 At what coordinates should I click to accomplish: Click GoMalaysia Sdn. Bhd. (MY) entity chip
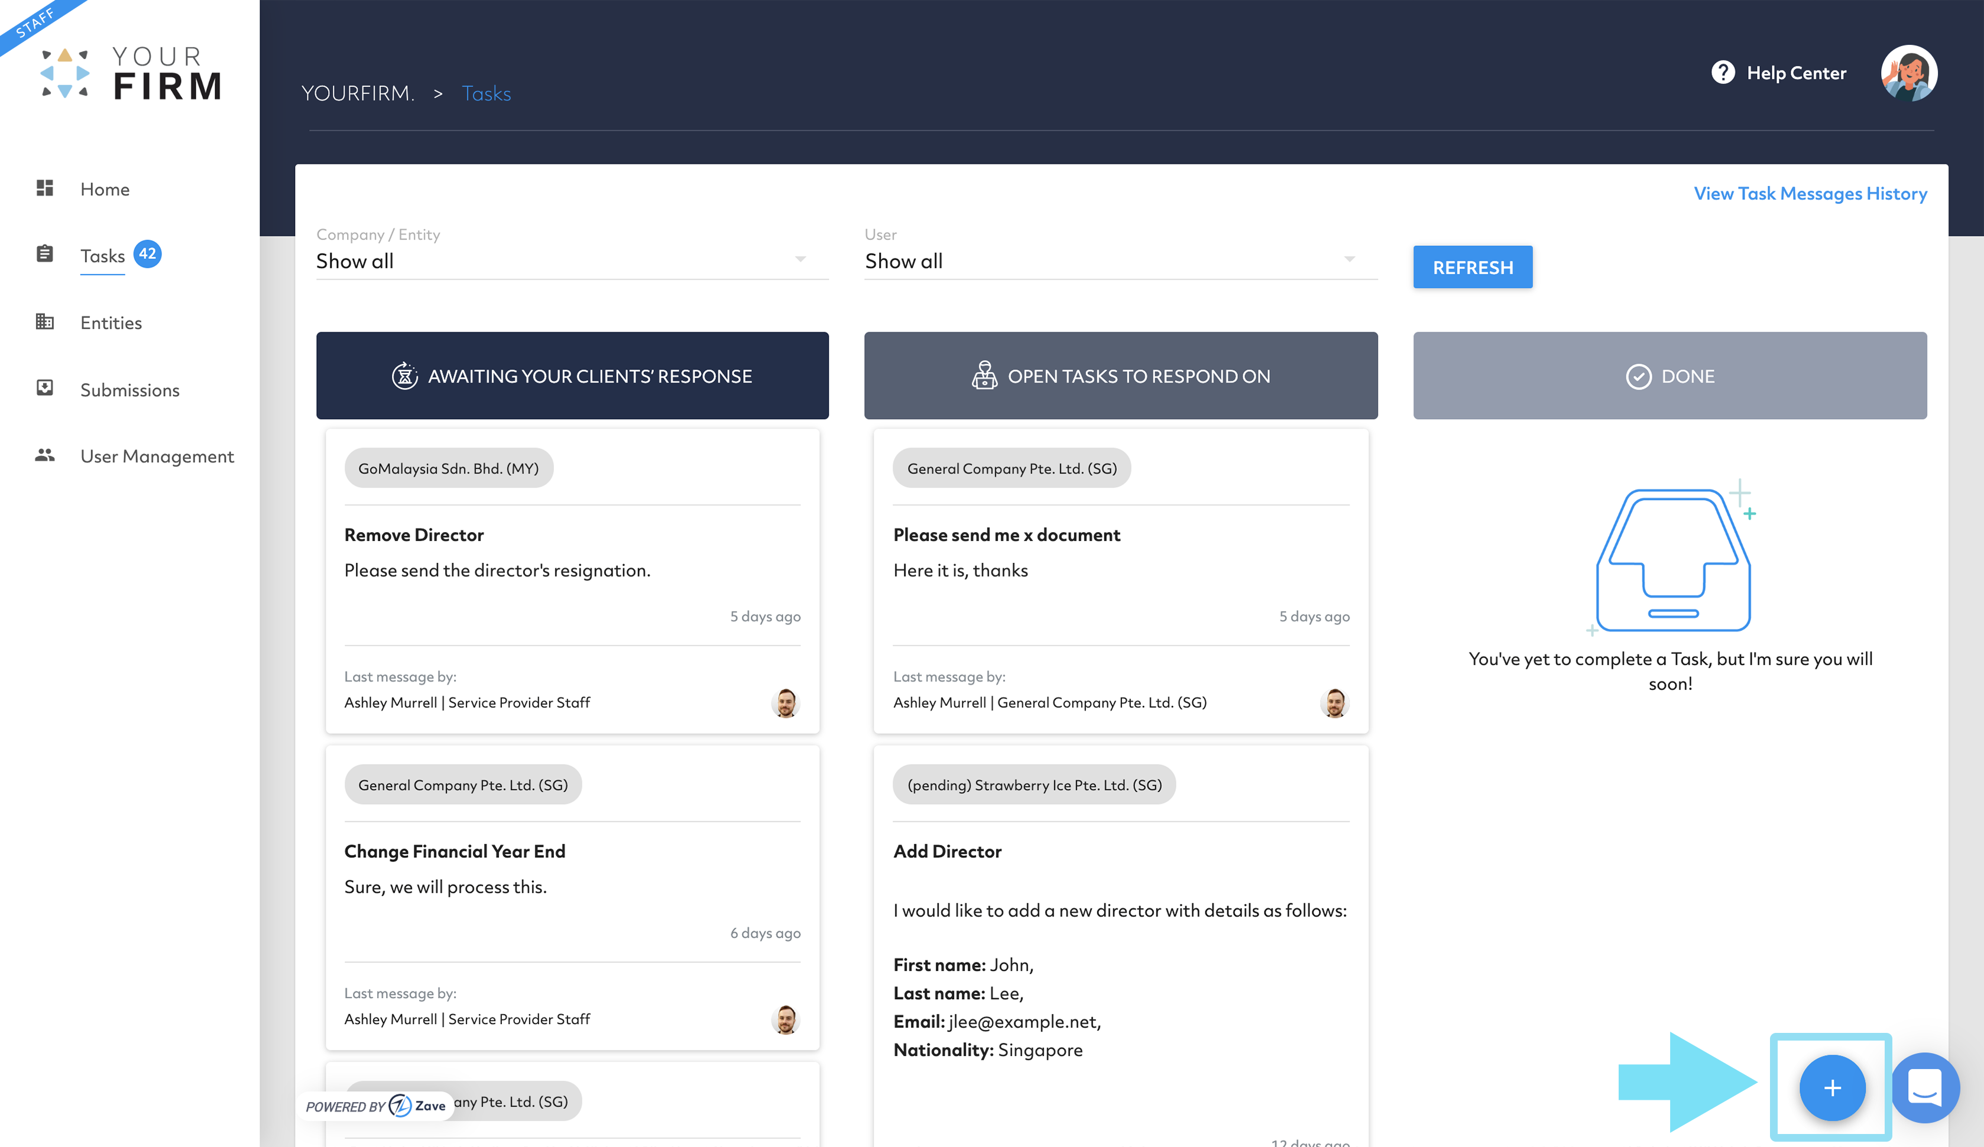449,468
